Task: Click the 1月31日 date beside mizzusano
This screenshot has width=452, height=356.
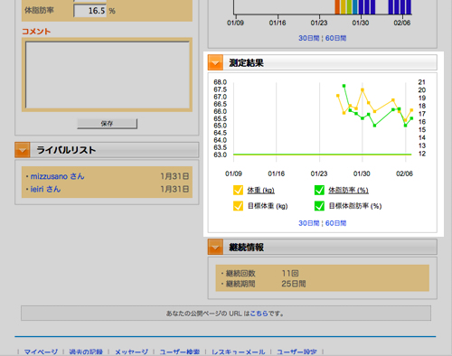Action: coord(174,176)
